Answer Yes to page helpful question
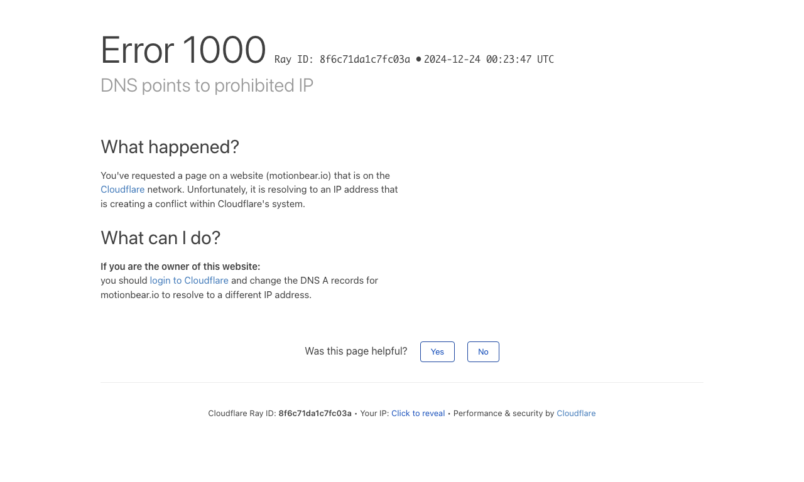 [x=437, y=351]
